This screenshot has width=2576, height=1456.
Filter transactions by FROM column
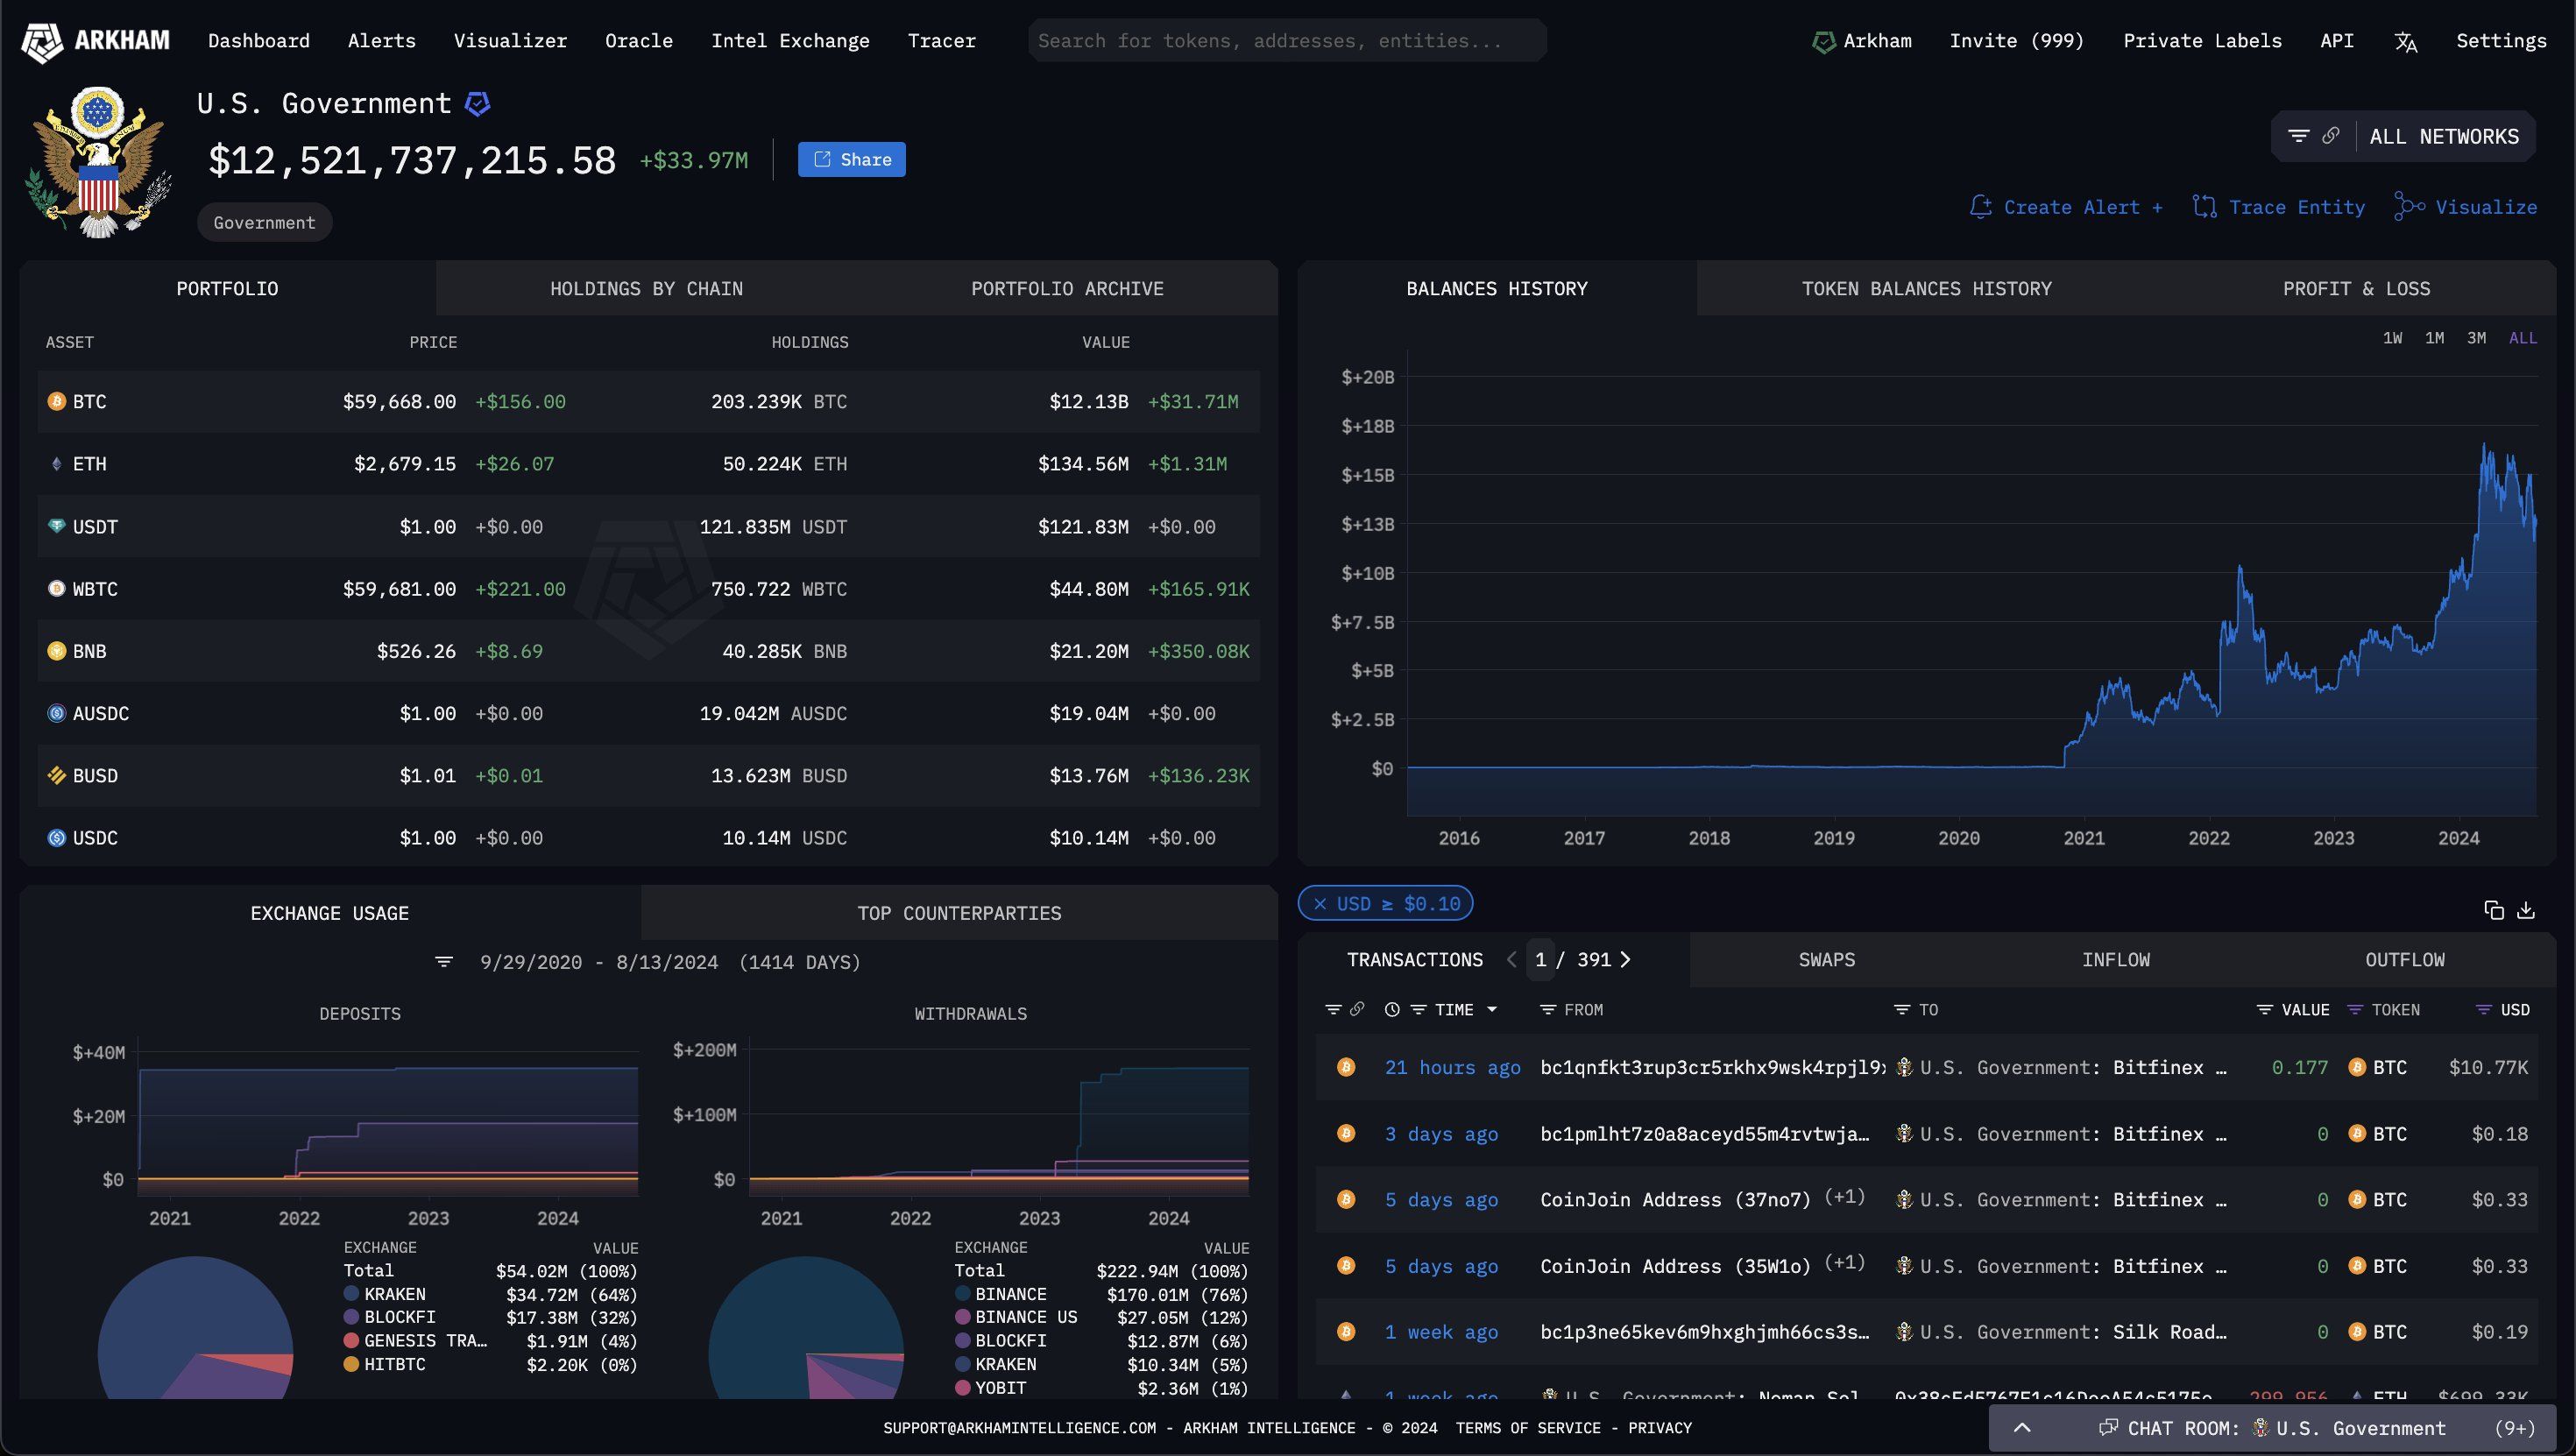click(1547, 1010)
